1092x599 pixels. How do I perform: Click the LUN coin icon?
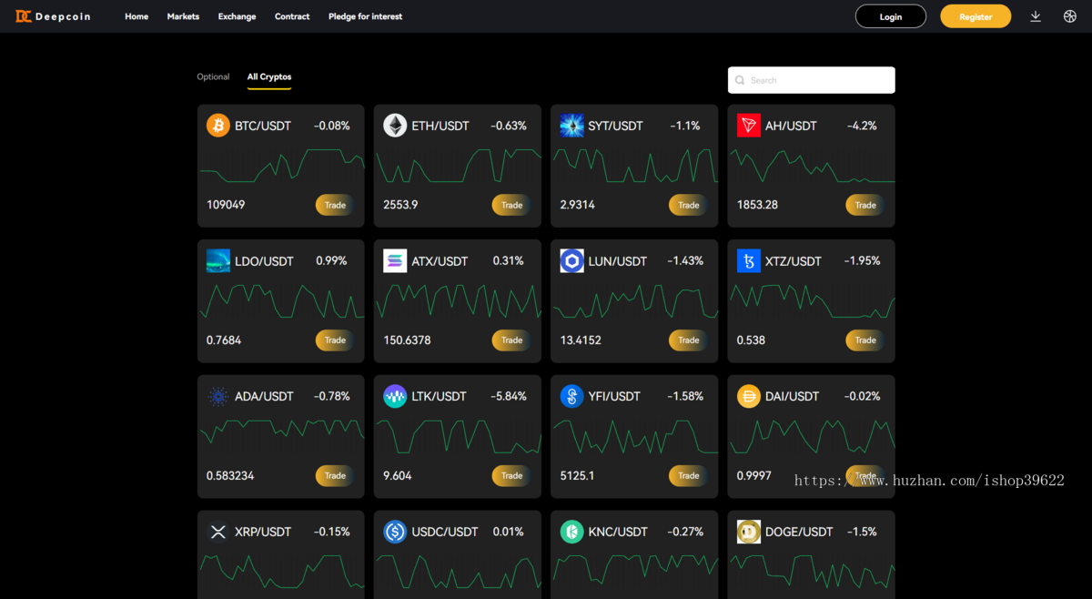coord(571,261)
